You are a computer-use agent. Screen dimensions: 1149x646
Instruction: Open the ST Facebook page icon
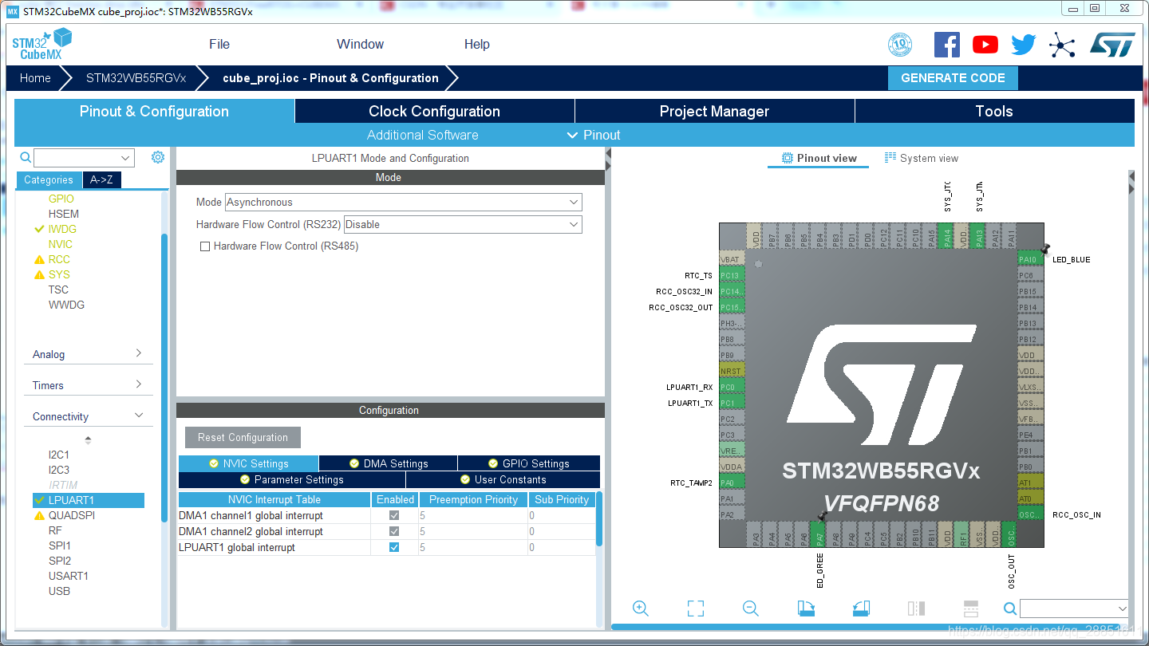[x=947, y=45]
